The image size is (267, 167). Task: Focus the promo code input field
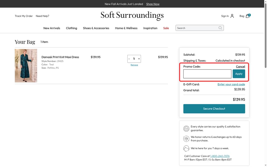[207, 74]
